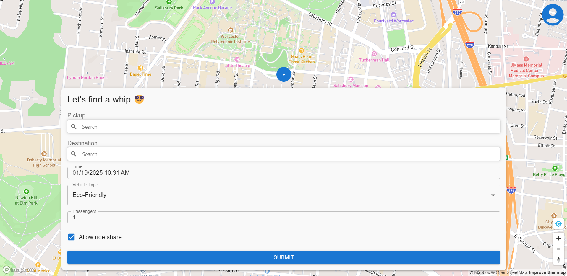
Task: Toggle the Allow ride share checkbox
Action: click(71, 237)
